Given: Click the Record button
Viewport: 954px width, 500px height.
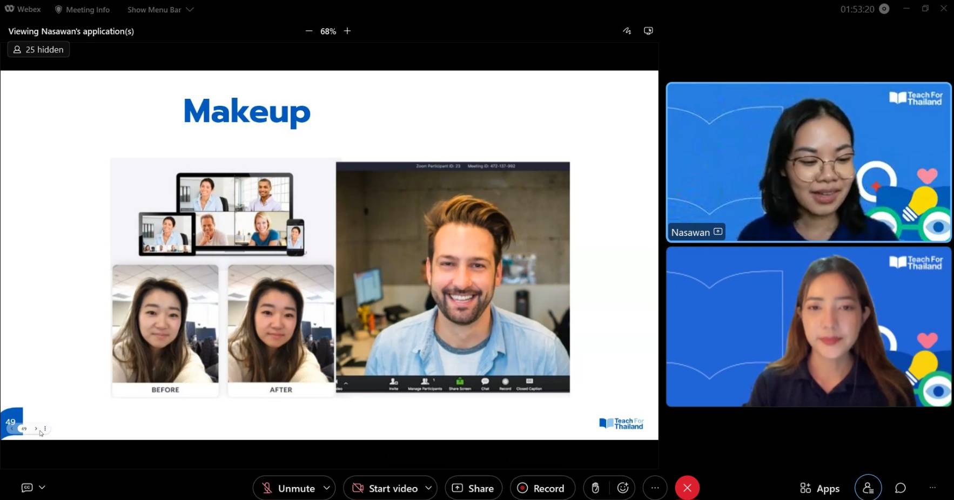Looking at the screenshot, I should pos(541,488).
